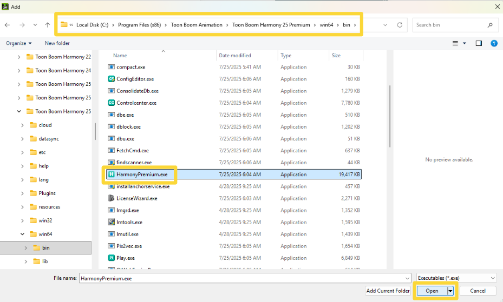The width and height of the screenshot is (503, 302).
Task: Click the Play.exe application icon
Action: tap(111, 258)
